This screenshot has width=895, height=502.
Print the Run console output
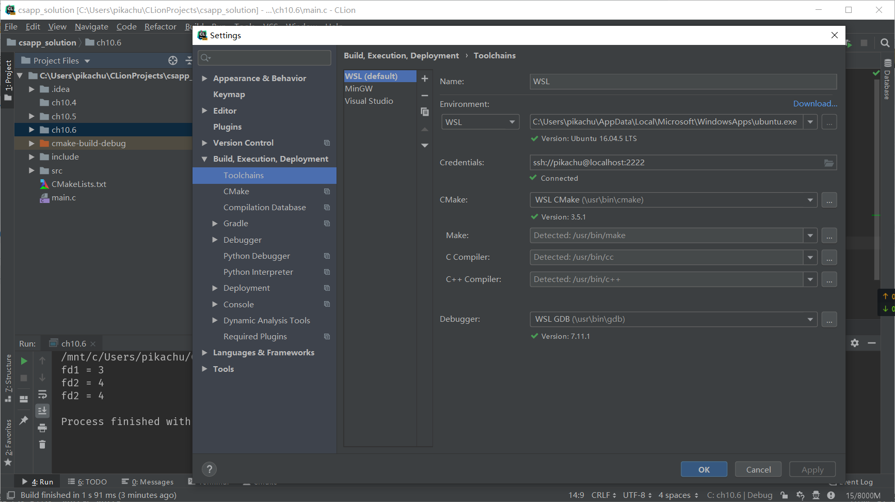click(42, 428)
